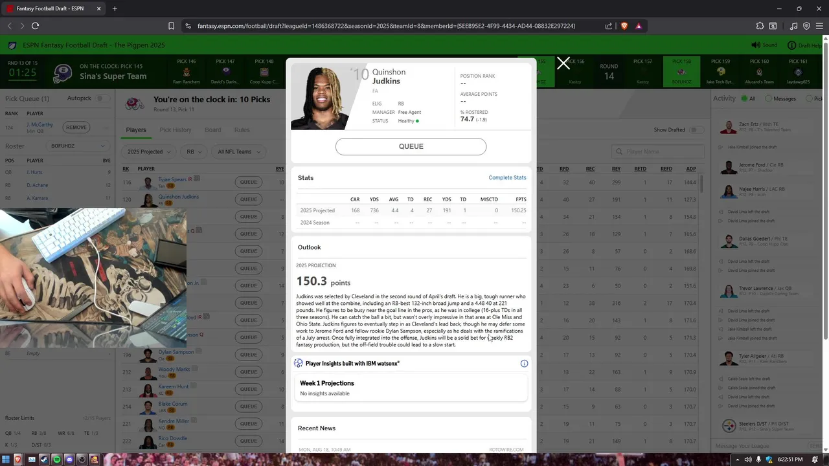The height and width of the screenshot is (466, 829).
Task: Open the All NFL Teams dropdown
Action: tap(238, 151)
